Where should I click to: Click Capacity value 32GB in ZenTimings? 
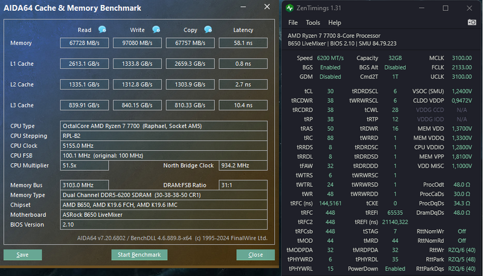point(395,58)
